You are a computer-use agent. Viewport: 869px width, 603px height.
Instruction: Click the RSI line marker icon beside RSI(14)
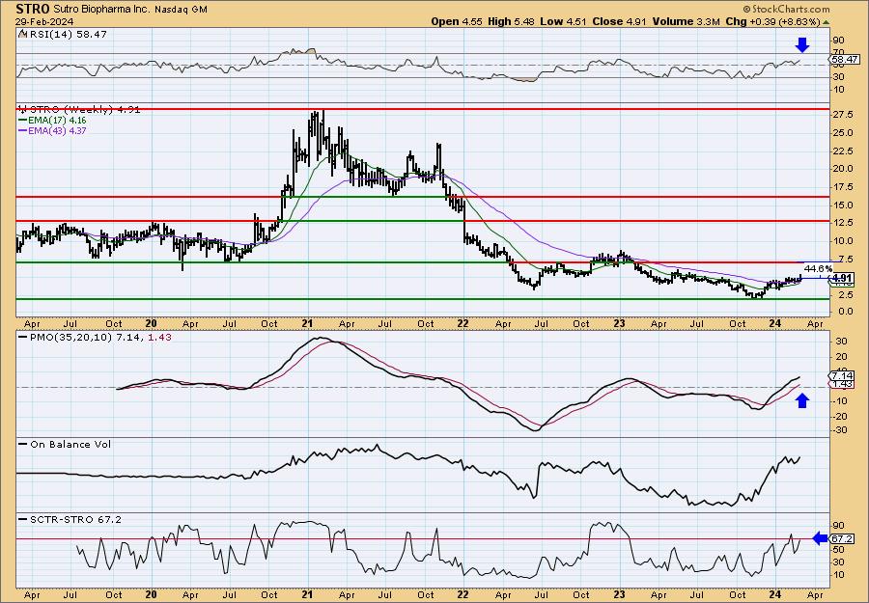23,34
